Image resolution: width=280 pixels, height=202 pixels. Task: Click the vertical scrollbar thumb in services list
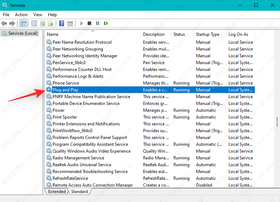pyautogui.click(x=277, y=122)
